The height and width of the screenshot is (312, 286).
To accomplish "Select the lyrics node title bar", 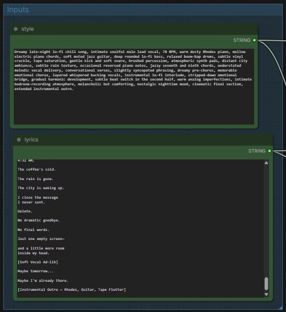I will click(143, 140).
